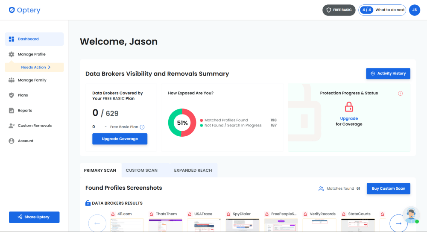Click the Optery logo in header
Viewport: 427px width, 232px height.
coord(24,10)
